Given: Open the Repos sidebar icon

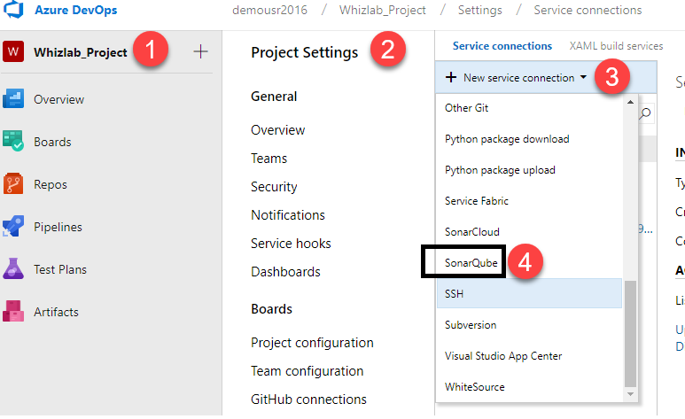Looking at the screenshot, I should (x=13, y=184).
